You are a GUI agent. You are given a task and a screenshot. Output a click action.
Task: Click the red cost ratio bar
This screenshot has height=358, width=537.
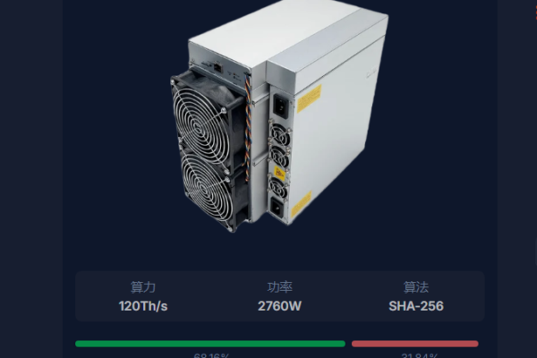(x=414, y=344)
